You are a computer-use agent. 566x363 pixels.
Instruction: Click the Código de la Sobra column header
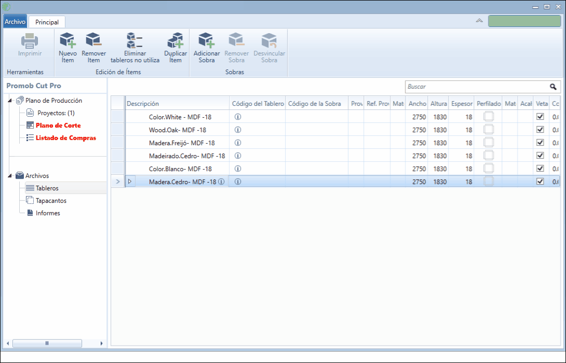coord(317,104)
